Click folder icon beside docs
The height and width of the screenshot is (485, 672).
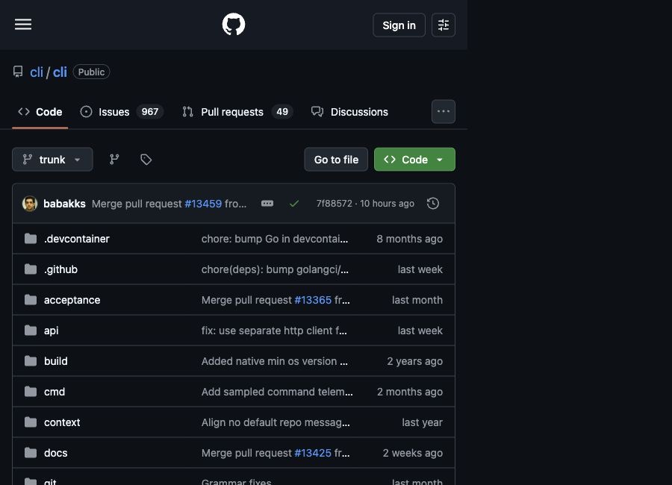point(31,452)
